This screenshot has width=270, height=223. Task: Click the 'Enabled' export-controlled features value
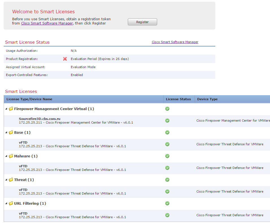pyautogui.click(x=77, y=75)
